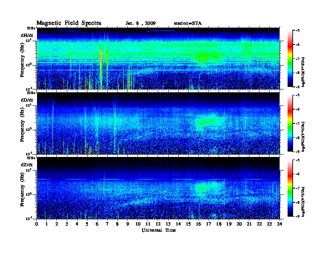Click hour '4' on the time axis
Screen dimensions: 333x257
77,224
